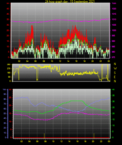This screenshot has height=145, width=122.
Task: Click the E compass label beside direction graph
Action: click(115, 77)
